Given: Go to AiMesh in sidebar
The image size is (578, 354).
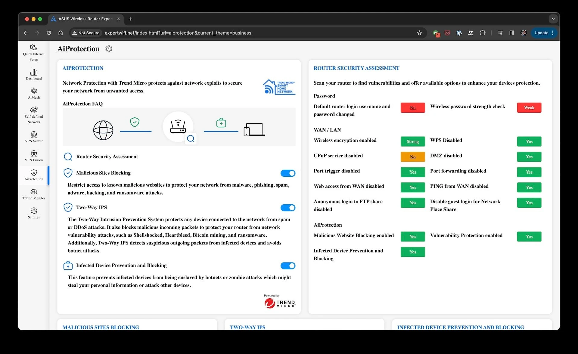Looking at the screenshot, I should [x=34, y=93].
